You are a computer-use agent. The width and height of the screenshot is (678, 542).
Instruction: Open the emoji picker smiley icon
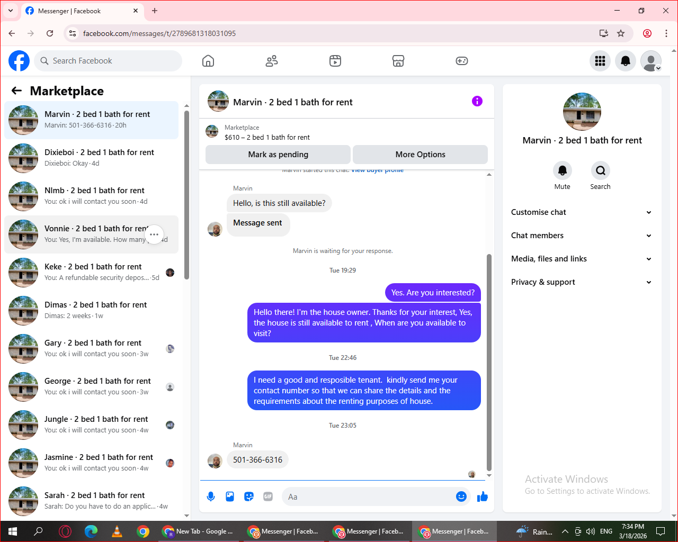(461, 496)
